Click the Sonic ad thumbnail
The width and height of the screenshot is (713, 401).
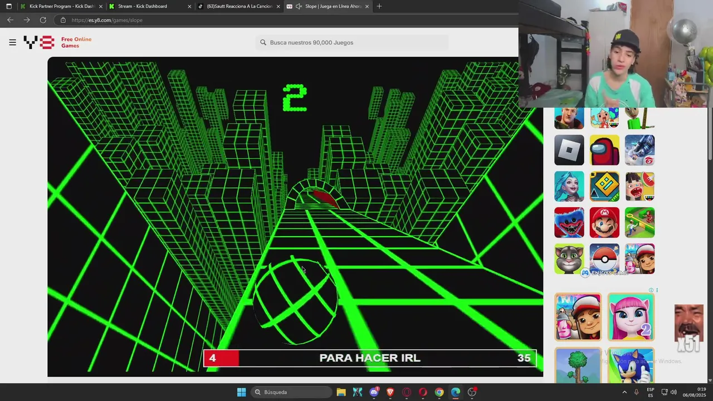coord(631,365)
